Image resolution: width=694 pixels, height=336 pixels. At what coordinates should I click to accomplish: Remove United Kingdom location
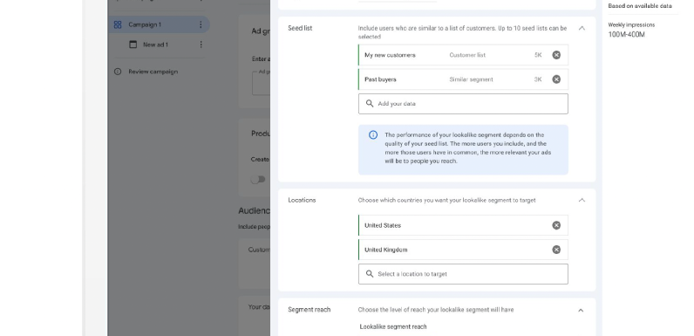556,250
